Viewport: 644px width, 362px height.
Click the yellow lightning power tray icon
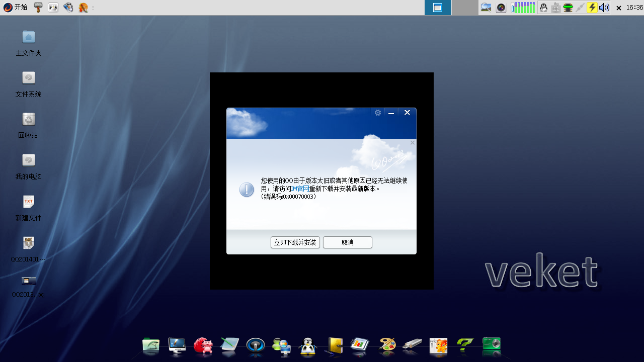pyautogui.click(x=592, y=8)
